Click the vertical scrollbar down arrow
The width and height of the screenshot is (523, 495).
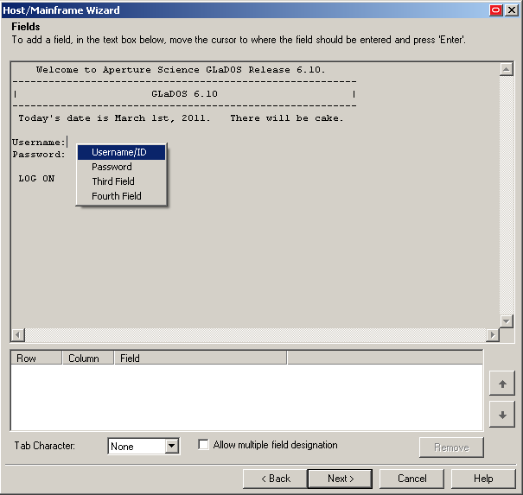[506, 321]
